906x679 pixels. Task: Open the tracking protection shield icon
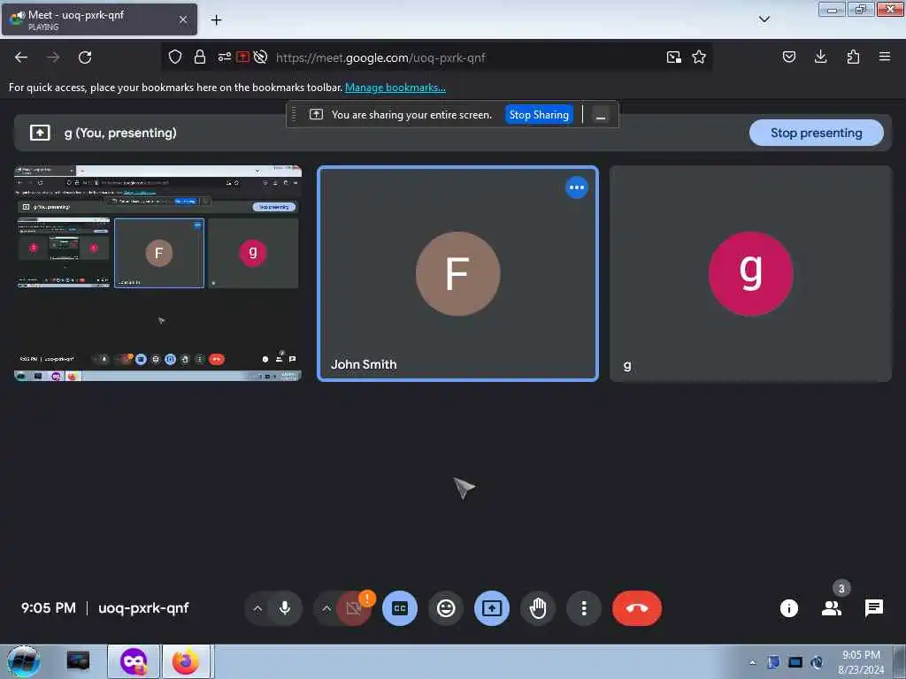point(175,57)
